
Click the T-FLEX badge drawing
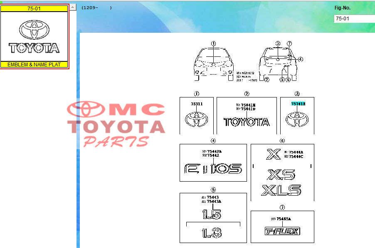pyautogui.click(x=282, y=231)
